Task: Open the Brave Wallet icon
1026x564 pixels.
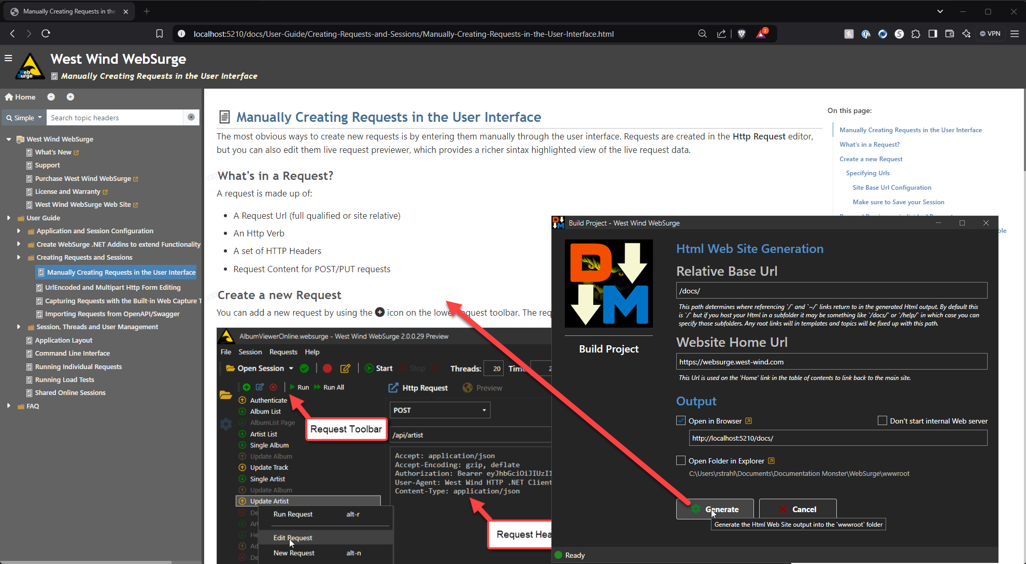Action: point(949,34)
